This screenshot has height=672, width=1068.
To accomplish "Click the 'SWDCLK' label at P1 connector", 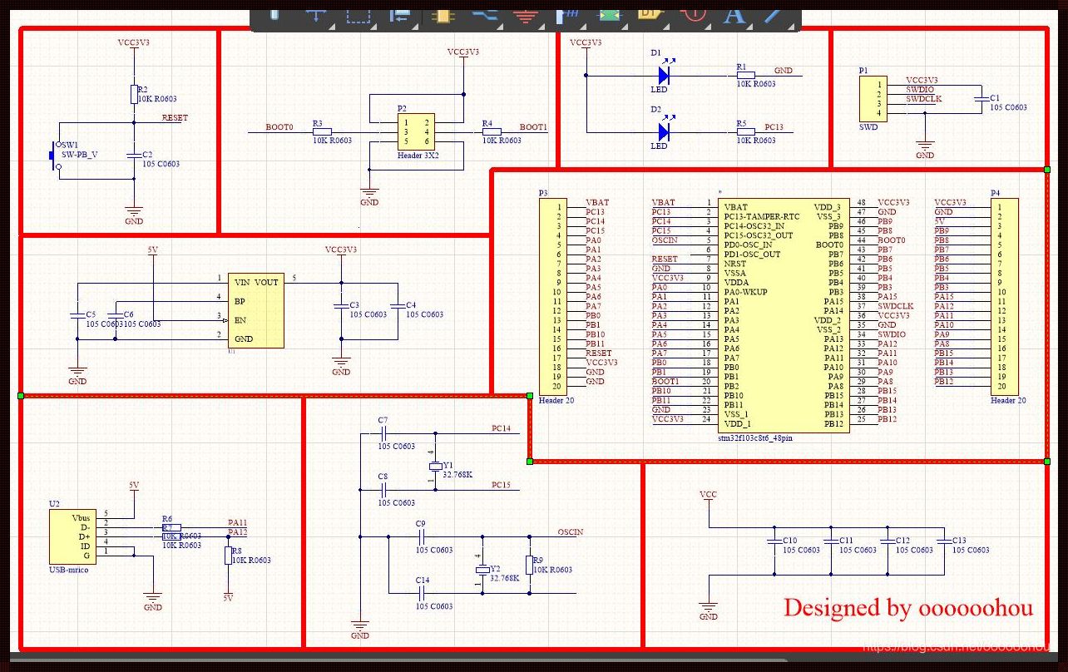I will pos(924,98).
